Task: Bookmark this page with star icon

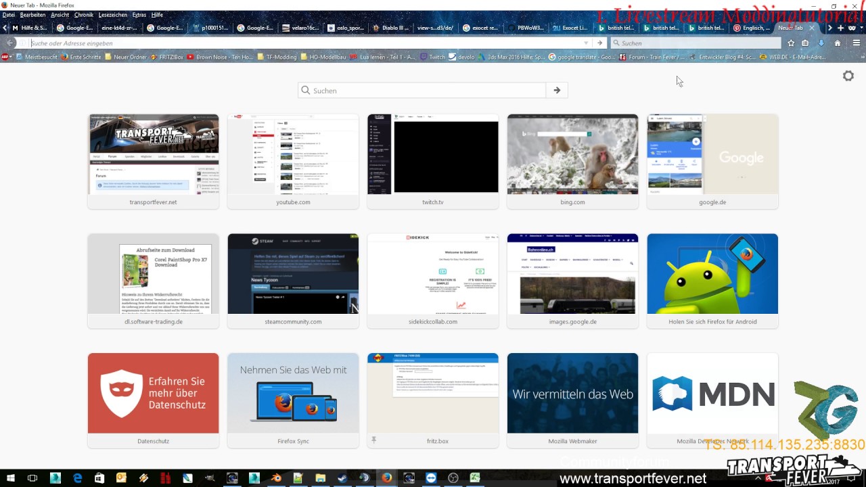Action: [790, 43]
